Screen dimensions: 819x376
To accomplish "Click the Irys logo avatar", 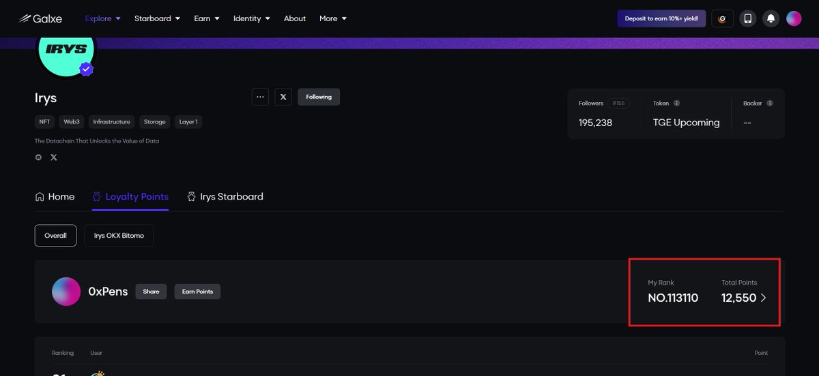I will click(x=66, y=51).
